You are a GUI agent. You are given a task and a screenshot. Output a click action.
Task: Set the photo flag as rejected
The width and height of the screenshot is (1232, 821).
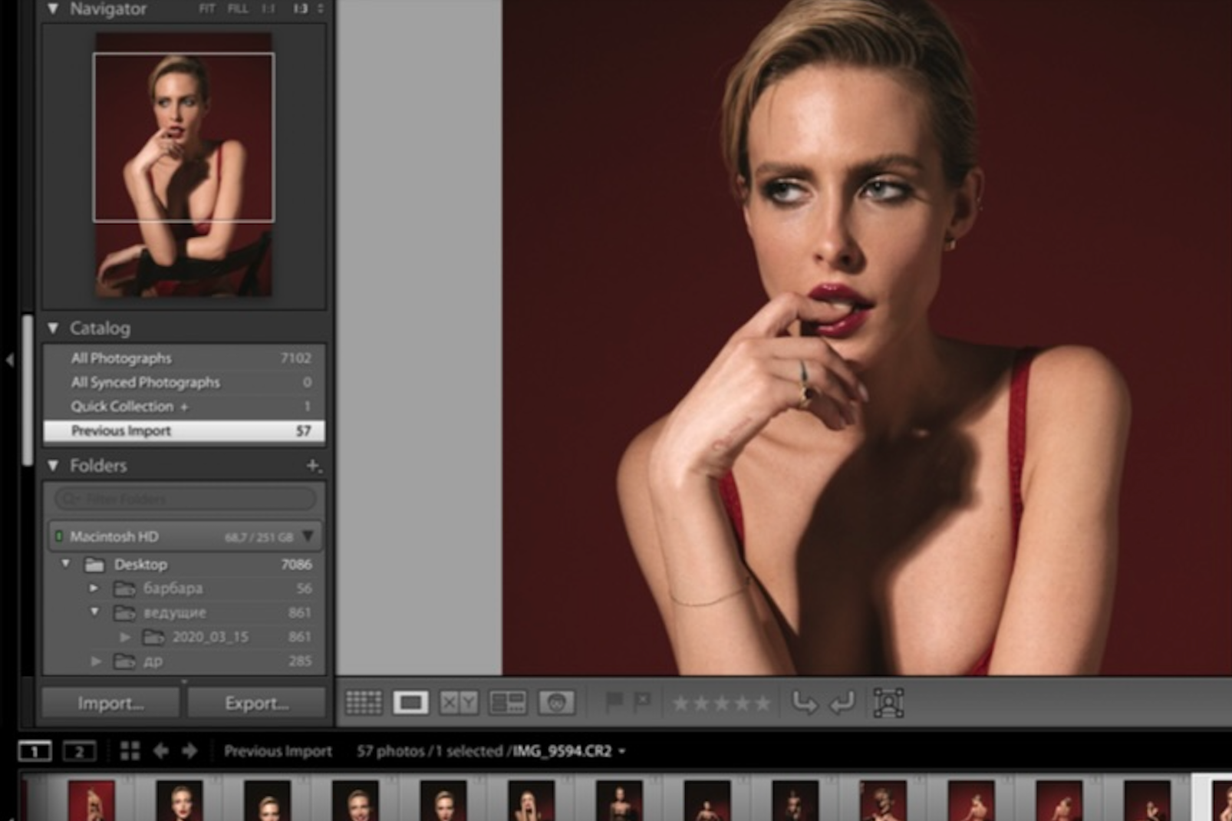pyautogui.click(x=642, y=702)
